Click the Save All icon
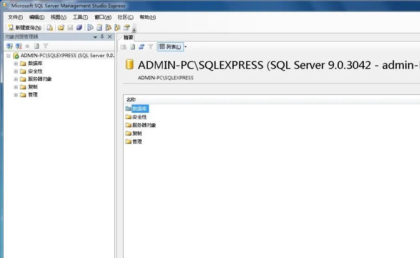 tap(79, 27)
